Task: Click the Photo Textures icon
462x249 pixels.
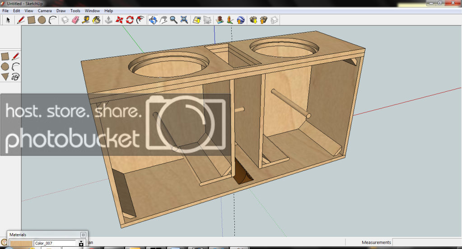Action: click(x=230, y=20)
